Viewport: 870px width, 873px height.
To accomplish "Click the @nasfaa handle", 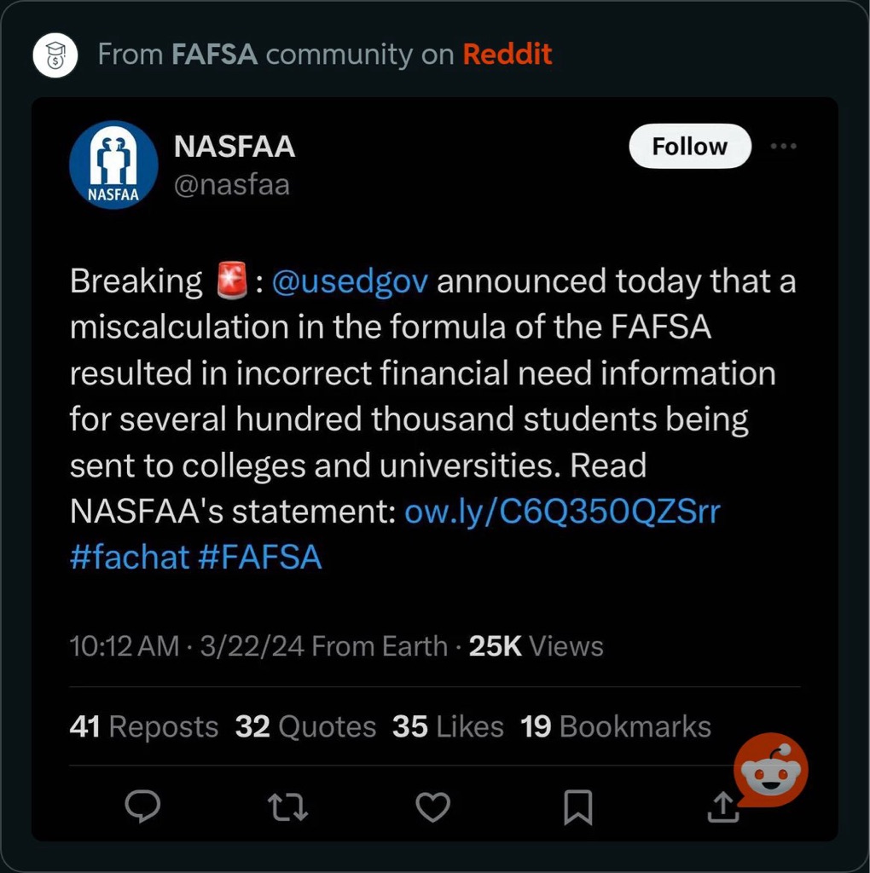I will 232,185.
